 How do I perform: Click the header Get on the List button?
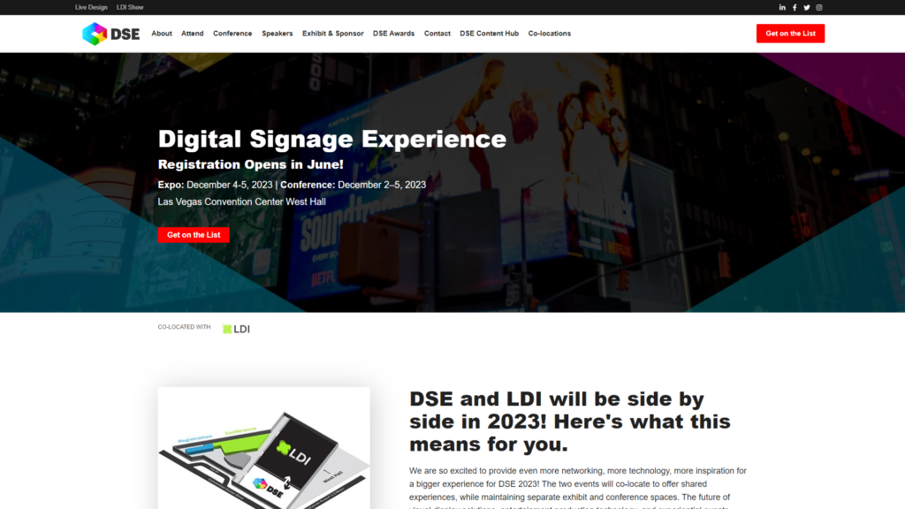click(x=790, y=34)
